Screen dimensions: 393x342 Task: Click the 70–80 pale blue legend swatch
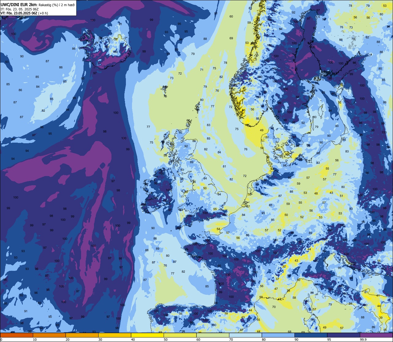[x=245, y=335]
